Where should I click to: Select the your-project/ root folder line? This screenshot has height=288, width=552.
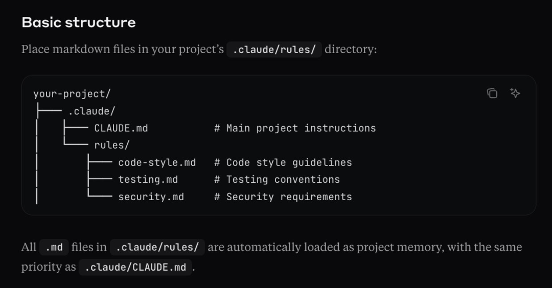(x=72, y=94)
